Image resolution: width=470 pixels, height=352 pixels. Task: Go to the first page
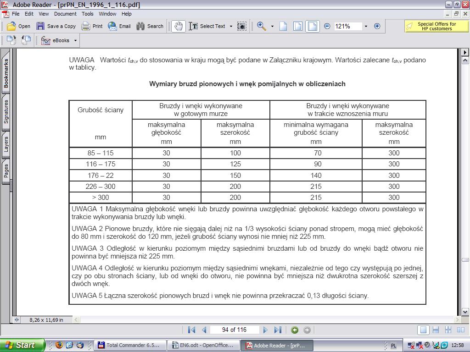191,330
